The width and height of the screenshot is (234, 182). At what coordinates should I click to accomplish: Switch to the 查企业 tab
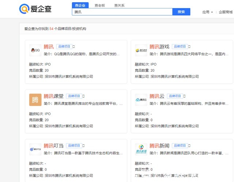point(80,5)
